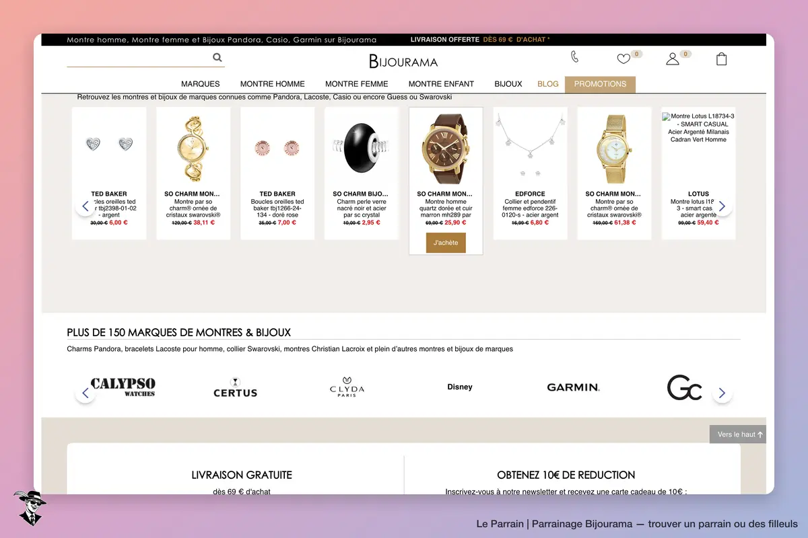Open the Promotions tab
808x538 pixels.
tap(600, 84)
